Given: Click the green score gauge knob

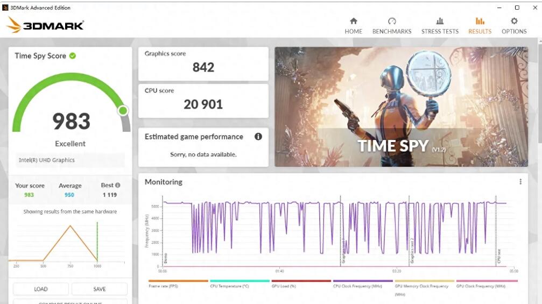Looking at the screenshot, I should [x=123, y=111].
